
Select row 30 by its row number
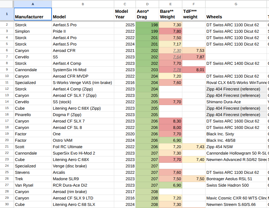7,204
